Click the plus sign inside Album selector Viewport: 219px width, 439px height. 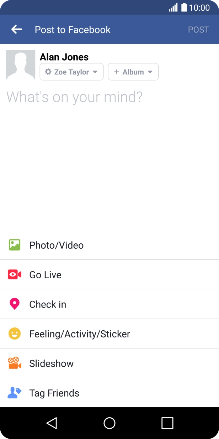click(x=116, y=72)
